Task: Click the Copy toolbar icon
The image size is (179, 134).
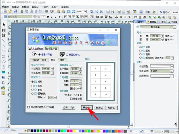Action: pos(27,11)
